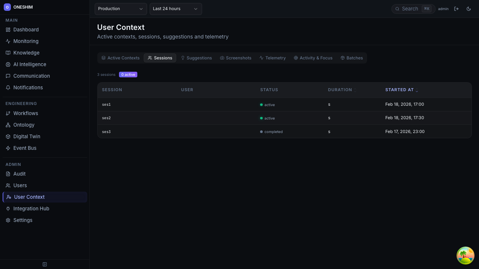Go to the Workflows page

coord(25,113)
